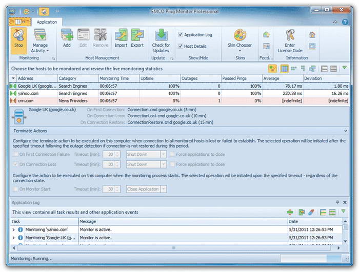
Task: Open the help question-mark icon
Action: click(x=345, y=22)
